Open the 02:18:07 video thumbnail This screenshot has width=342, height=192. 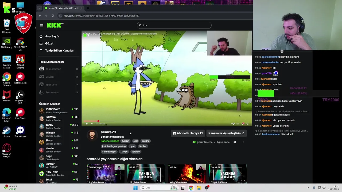click(x=146, y=174)
